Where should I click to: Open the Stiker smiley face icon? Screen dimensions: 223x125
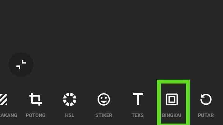click(x=104, y=99)
